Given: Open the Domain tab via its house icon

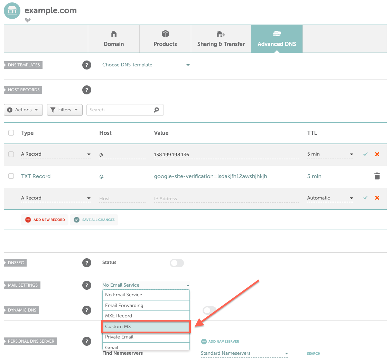Looking at the screenshot, I should [x=114, y=34].
